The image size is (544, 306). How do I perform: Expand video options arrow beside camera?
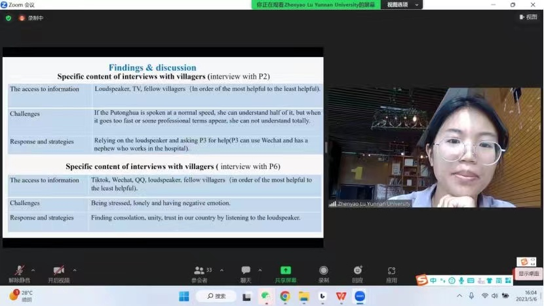tap(75, 269)
